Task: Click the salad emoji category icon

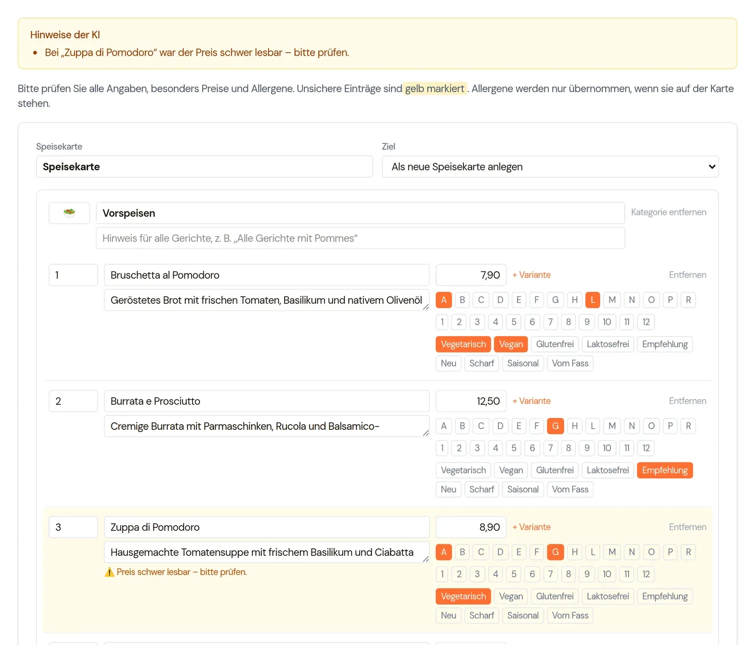Action: pyautogui.click(x=69, y=213)
